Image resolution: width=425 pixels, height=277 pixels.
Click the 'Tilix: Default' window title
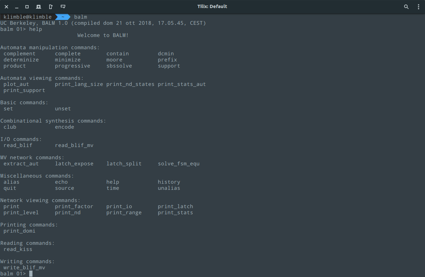point(212,6)
